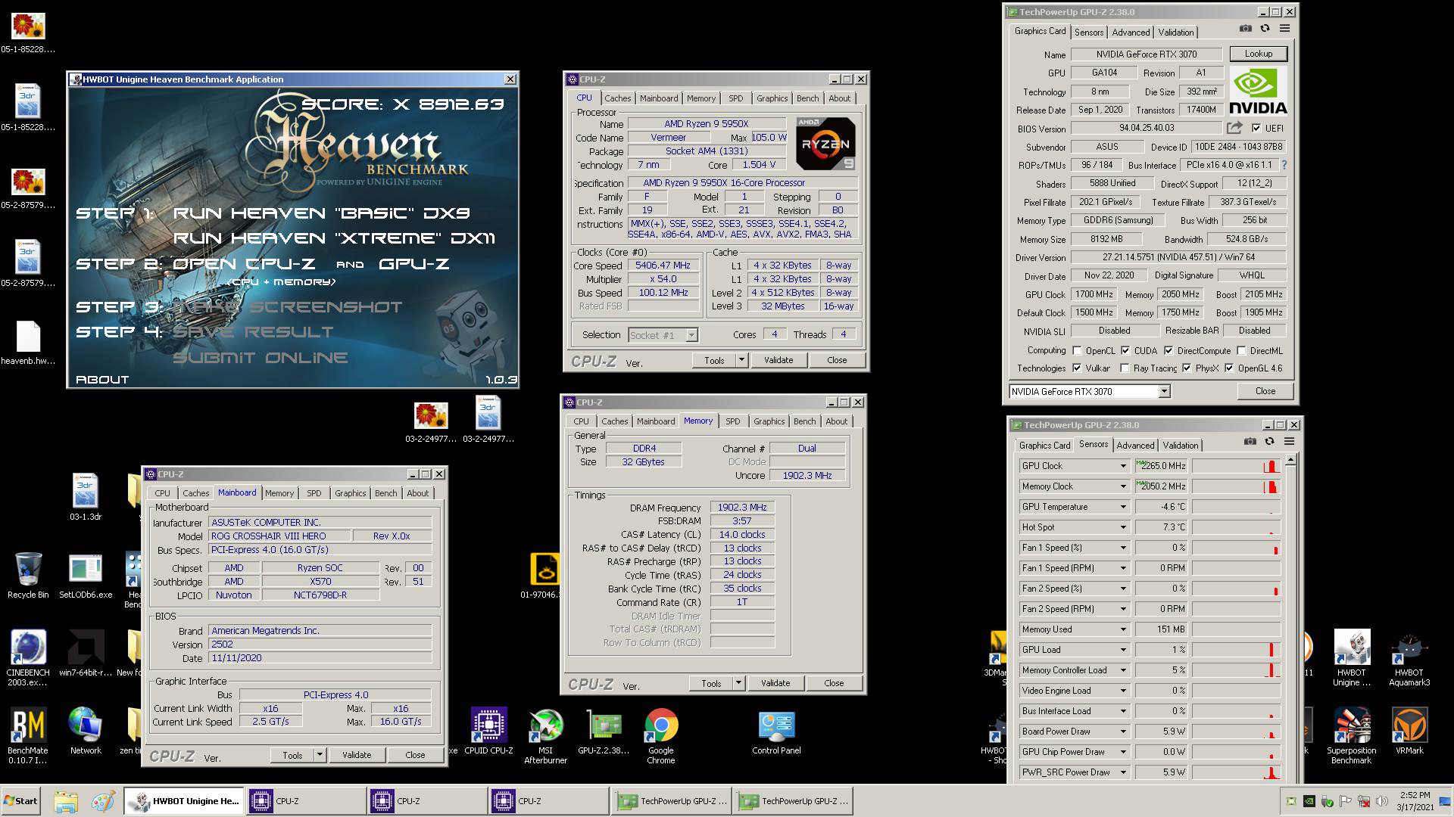Toggle the PhysX checkbox
The image size is (1454, 817).
pos(1187,368)
